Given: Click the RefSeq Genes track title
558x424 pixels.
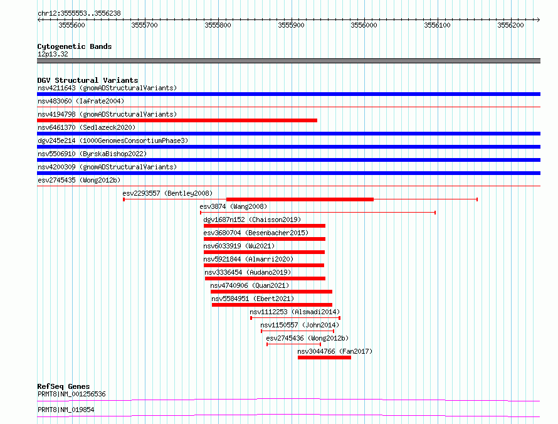Looking at the screenshot, I should (x=63, y=386).
